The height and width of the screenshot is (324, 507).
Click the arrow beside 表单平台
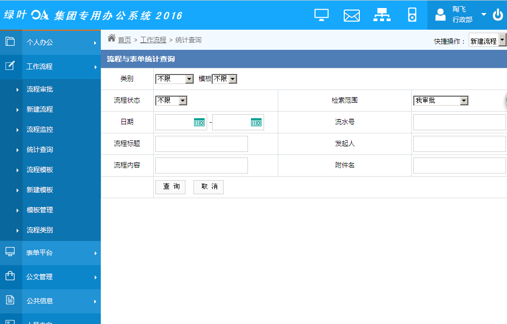tap(95, 254)
